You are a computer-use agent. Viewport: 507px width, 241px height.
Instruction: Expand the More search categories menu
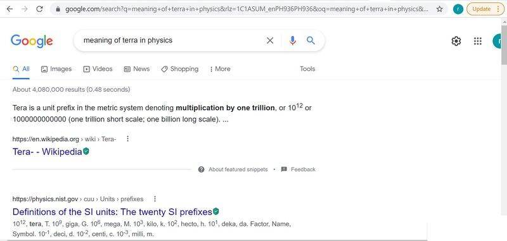tap(220, 69)
